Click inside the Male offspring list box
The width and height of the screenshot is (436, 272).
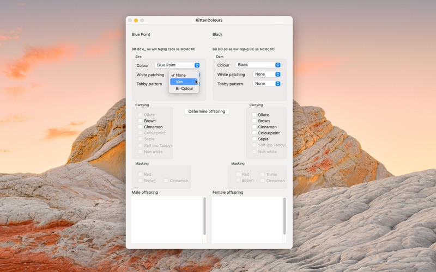point(167,220)
